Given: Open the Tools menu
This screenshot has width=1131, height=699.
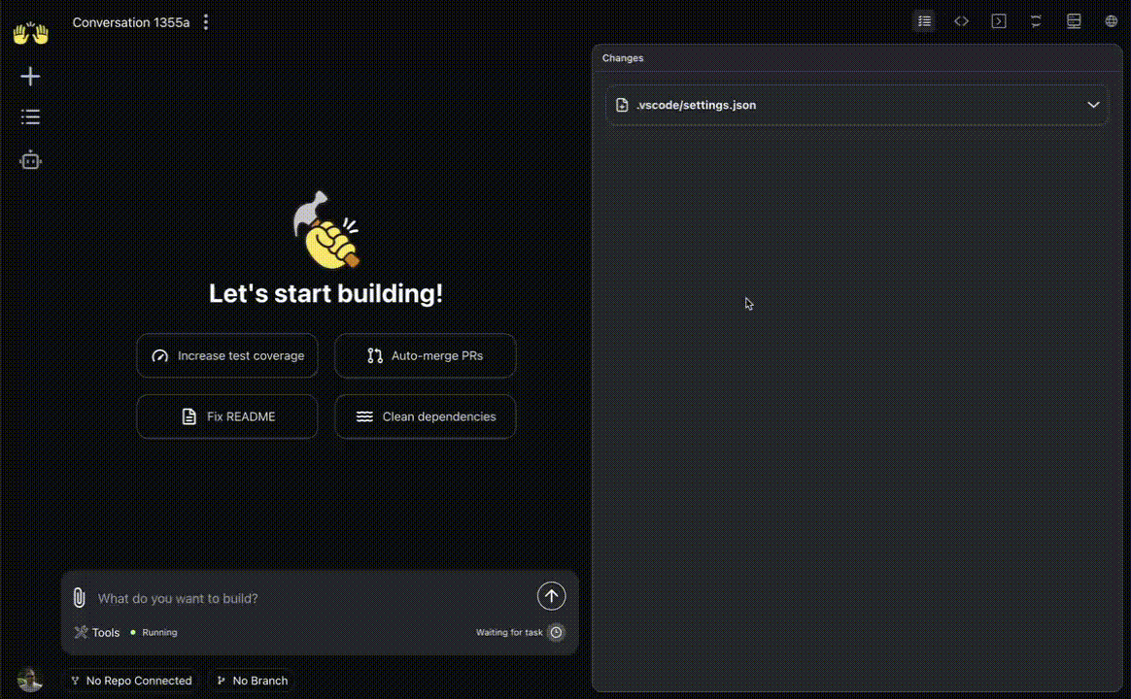Looking at the screenshot, I should tap(96, 632).
